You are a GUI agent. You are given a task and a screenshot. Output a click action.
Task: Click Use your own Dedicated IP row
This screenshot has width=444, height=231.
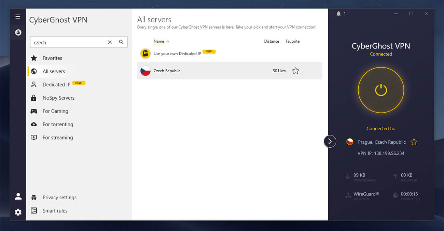[230, 54]
